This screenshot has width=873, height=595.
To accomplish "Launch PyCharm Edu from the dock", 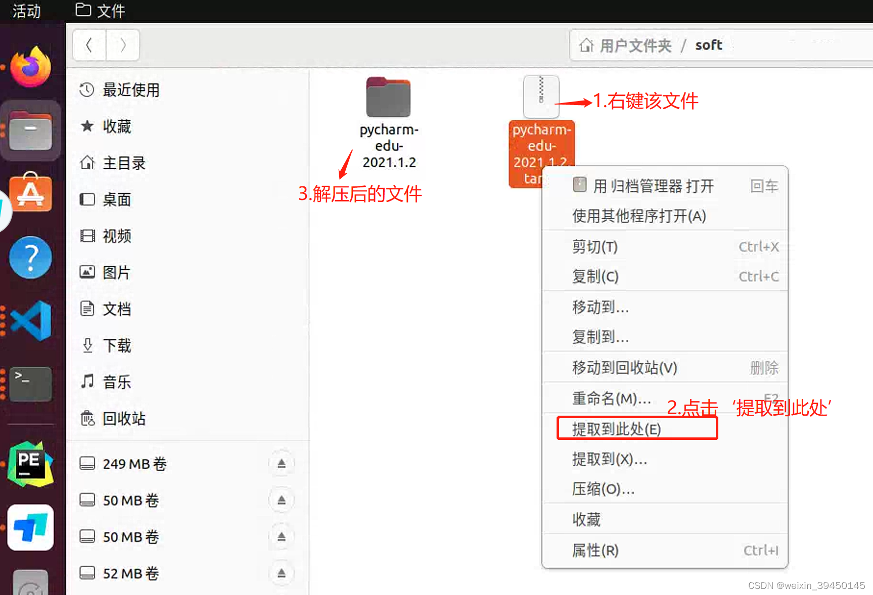I will (31, 464).
